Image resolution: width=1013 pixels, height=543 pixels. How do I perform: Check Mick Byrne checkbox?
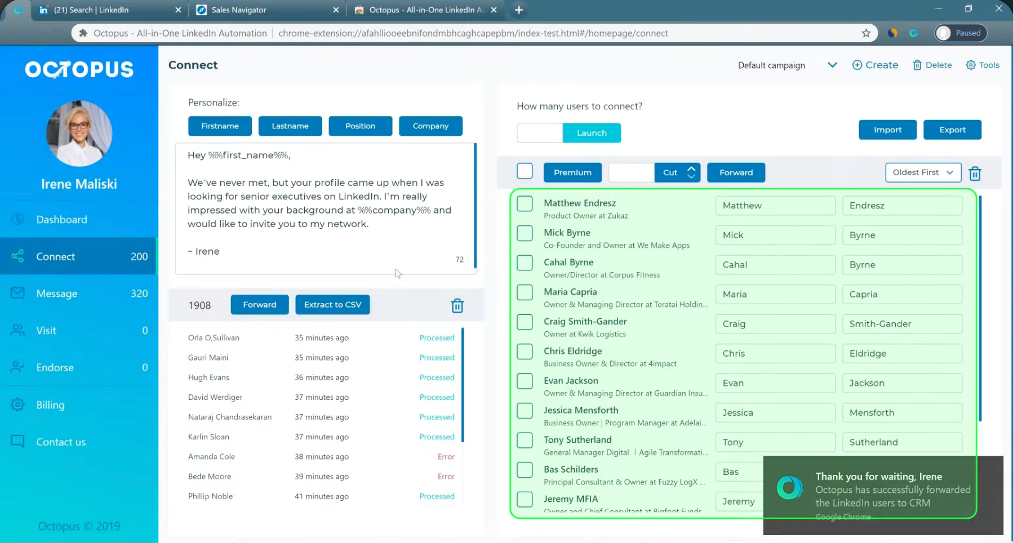pyautogui.click(x=525, y=233)
